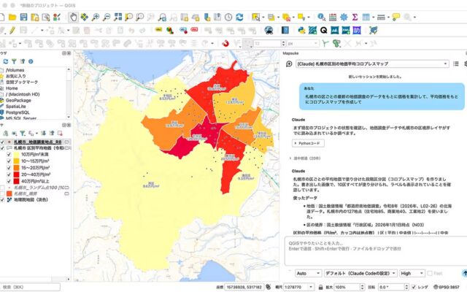
Task: Open statistical summary with the sigma icon
Action: pos(355,17)
